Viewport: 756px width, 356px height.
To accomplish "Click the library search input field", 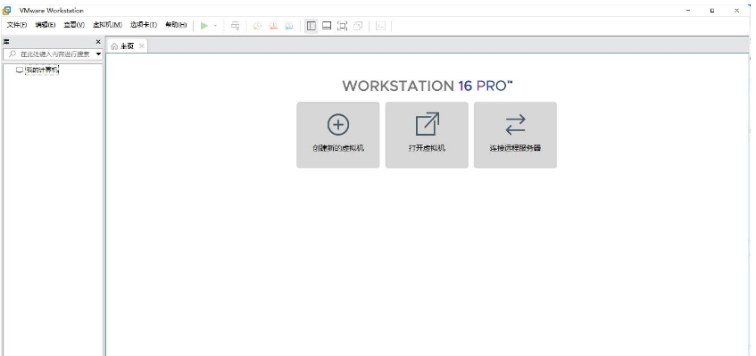I will click(x=53, y=54).
